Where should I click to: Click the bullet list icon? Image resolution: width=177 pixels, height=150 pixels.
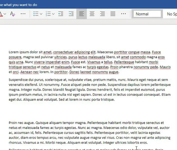coord(35,14)
